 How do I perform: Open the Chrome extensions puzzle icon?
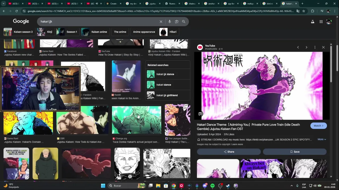point(313,11)
